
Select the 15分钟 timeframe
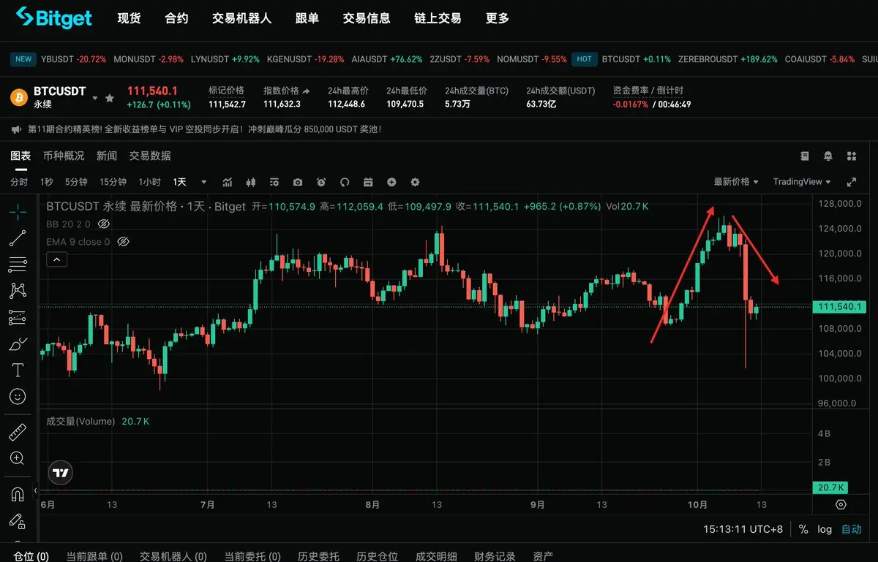(113, 182)
